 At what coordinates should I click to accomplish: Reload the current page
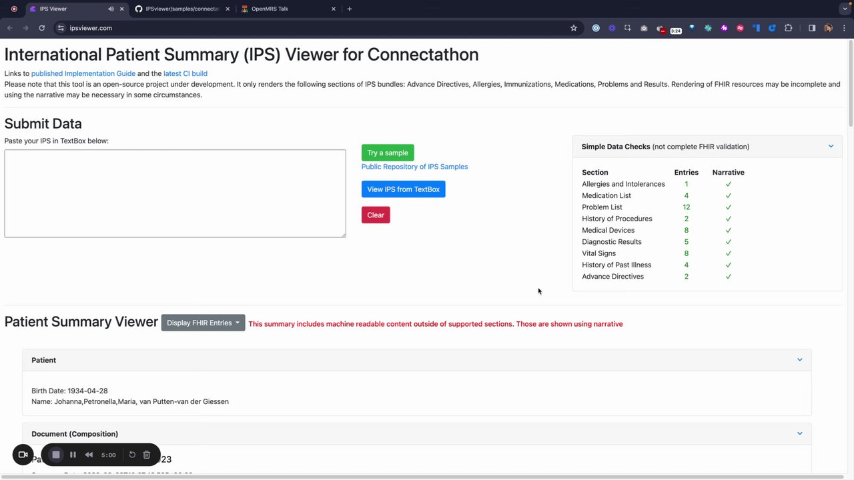click(41, 28)
